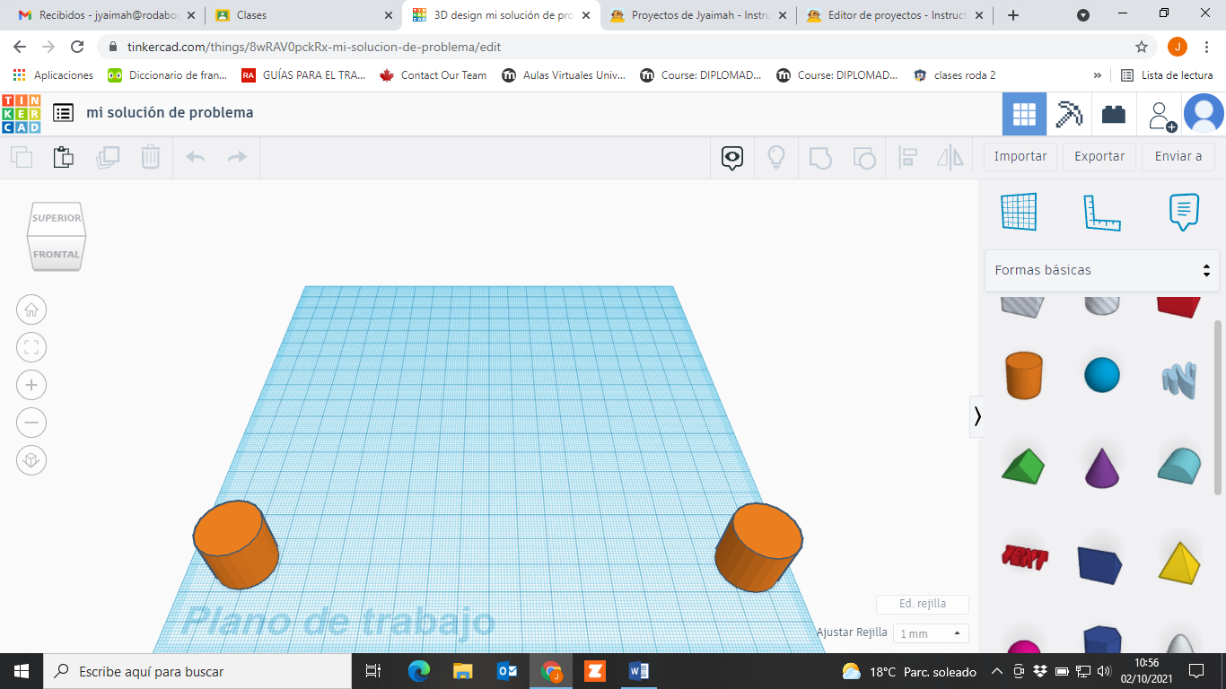This screenshot has width=1226, height=689.
Task: Pick the scribble shape
Action: [1178, 379]
